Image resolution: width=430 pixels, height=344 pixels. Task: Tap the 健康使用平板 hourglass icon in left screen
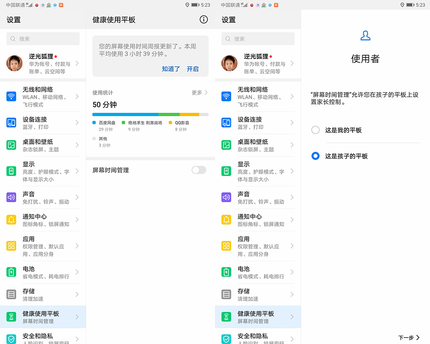[11, 317]
